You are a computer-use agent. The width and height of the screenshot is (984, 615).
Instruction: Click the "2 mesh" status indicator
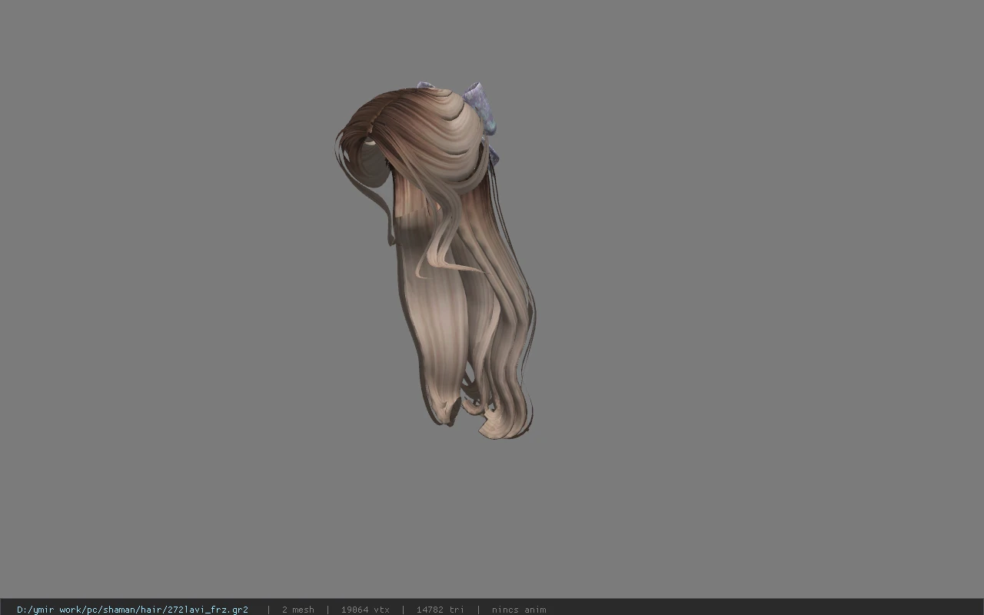[x=298, y=610]
